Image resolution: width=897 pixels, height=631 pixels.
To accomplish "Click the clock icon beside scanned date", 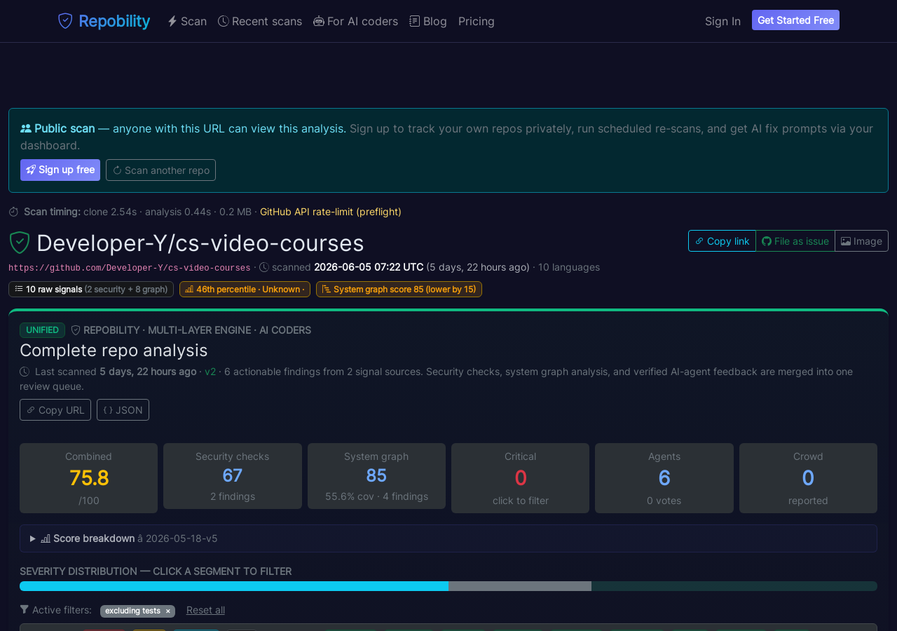I will coord(264,267).
